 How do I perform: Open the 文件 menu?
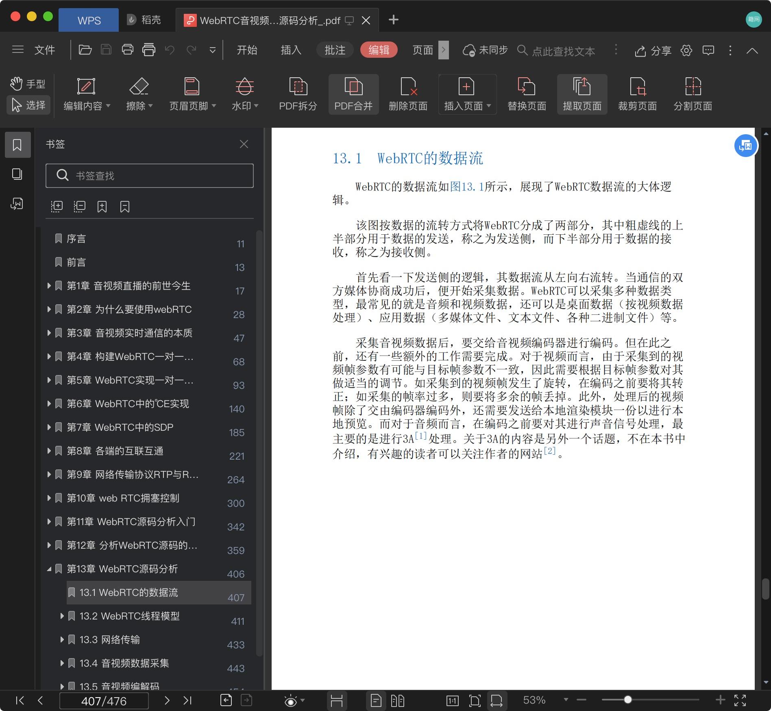tap(45, 50)
